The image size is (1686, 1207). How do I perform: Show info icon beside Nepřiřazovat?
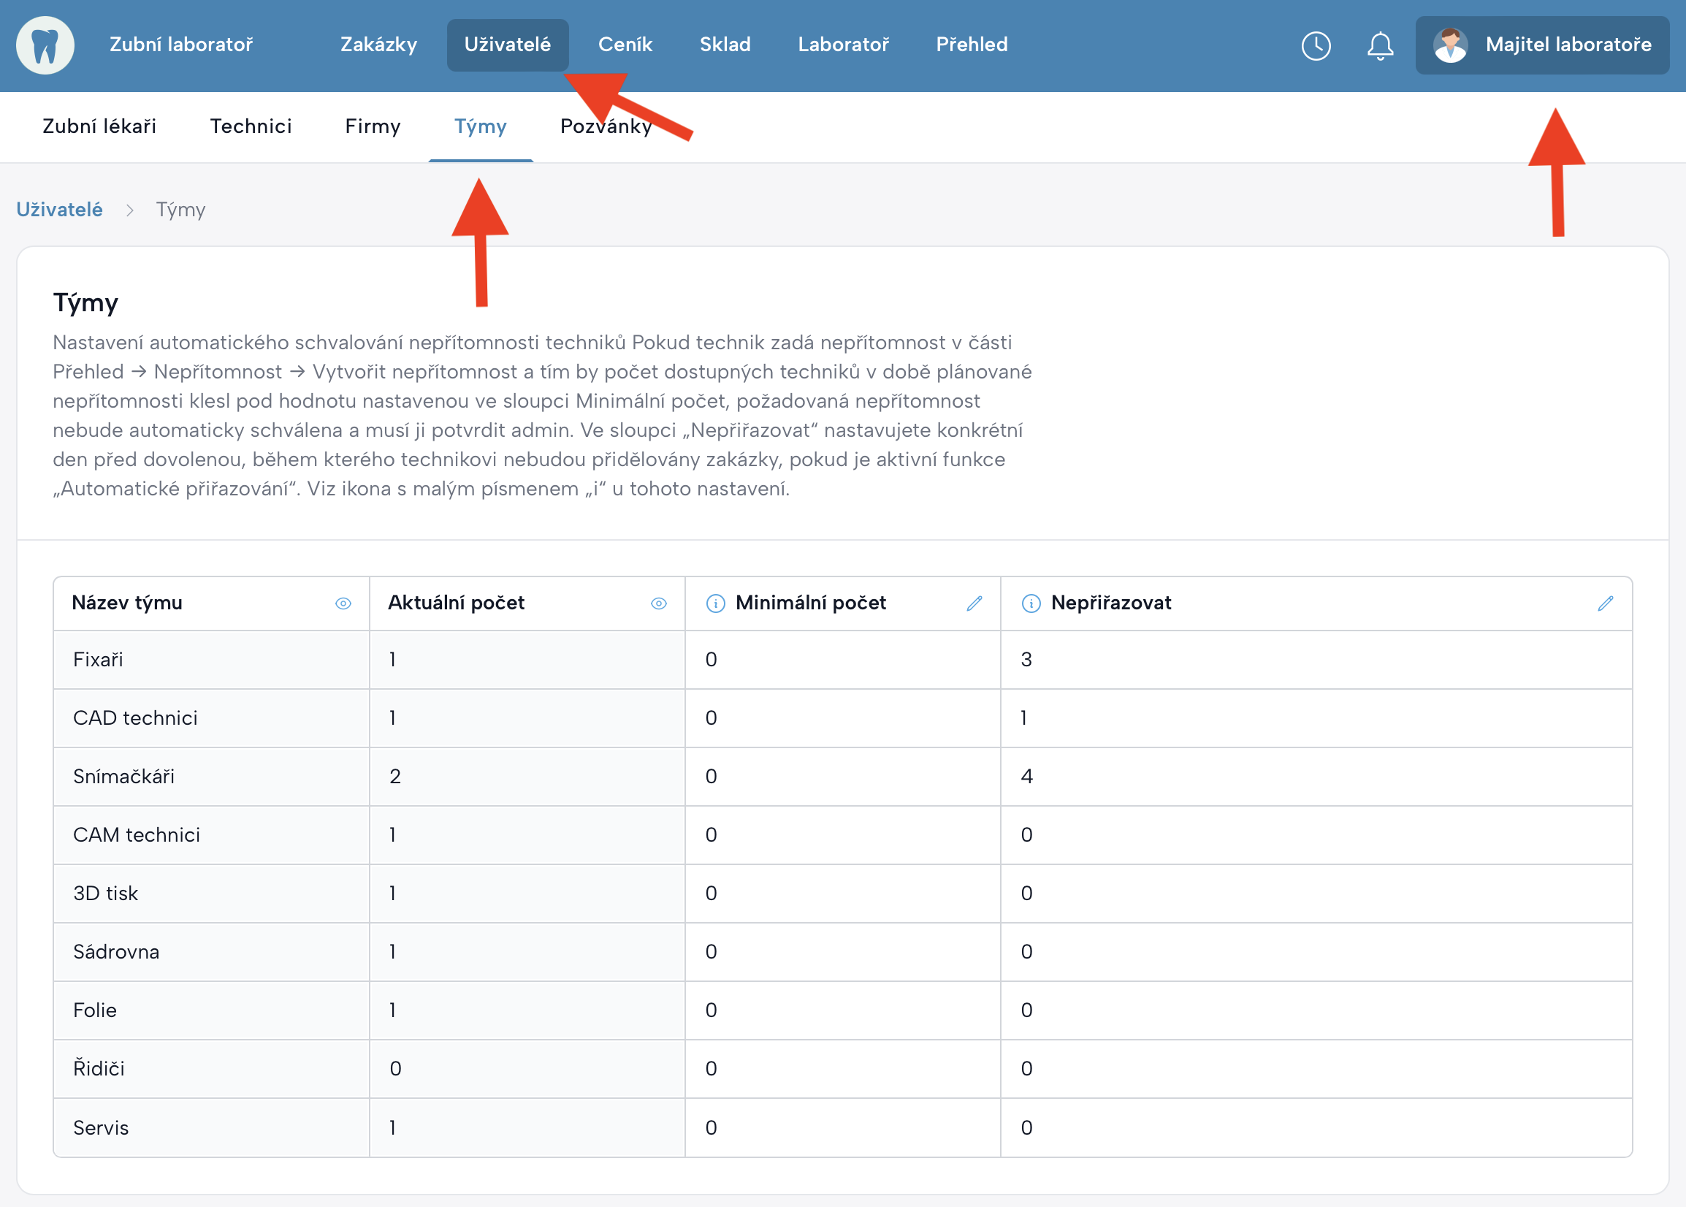(x=1031, y=603)
